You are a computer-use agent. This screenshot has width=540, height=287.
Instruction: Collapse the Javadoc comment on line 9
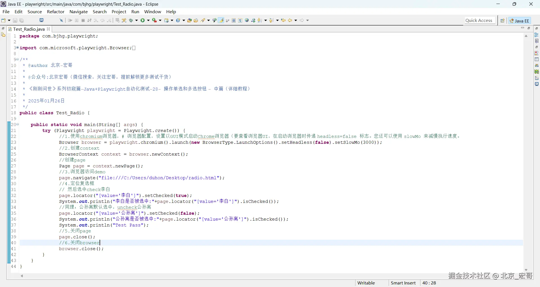[17, 59]
